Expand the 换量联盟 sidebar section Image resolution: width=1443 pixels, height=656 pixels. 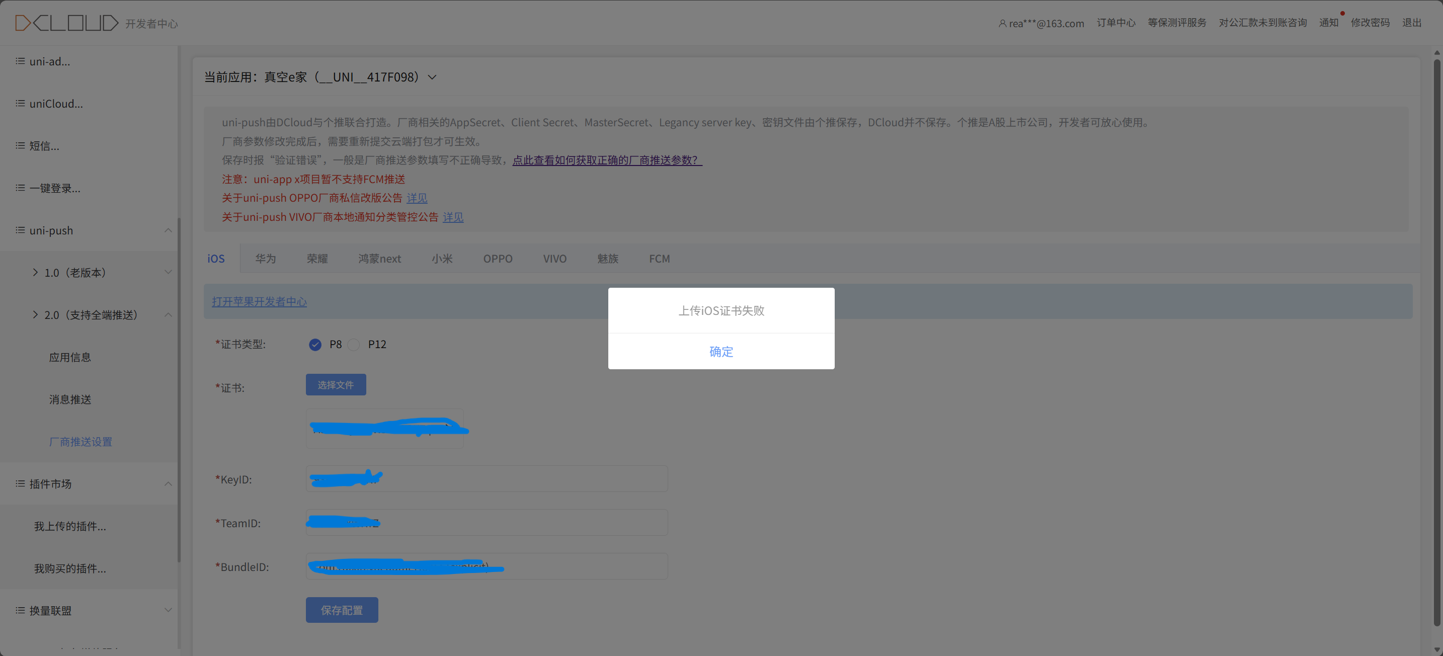click(168, 610)
